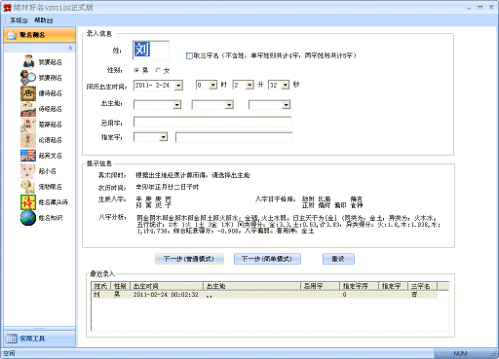Click the 指定字 specified character text field
The height and width of the screenshot is (359, 499).
(234, 137)
